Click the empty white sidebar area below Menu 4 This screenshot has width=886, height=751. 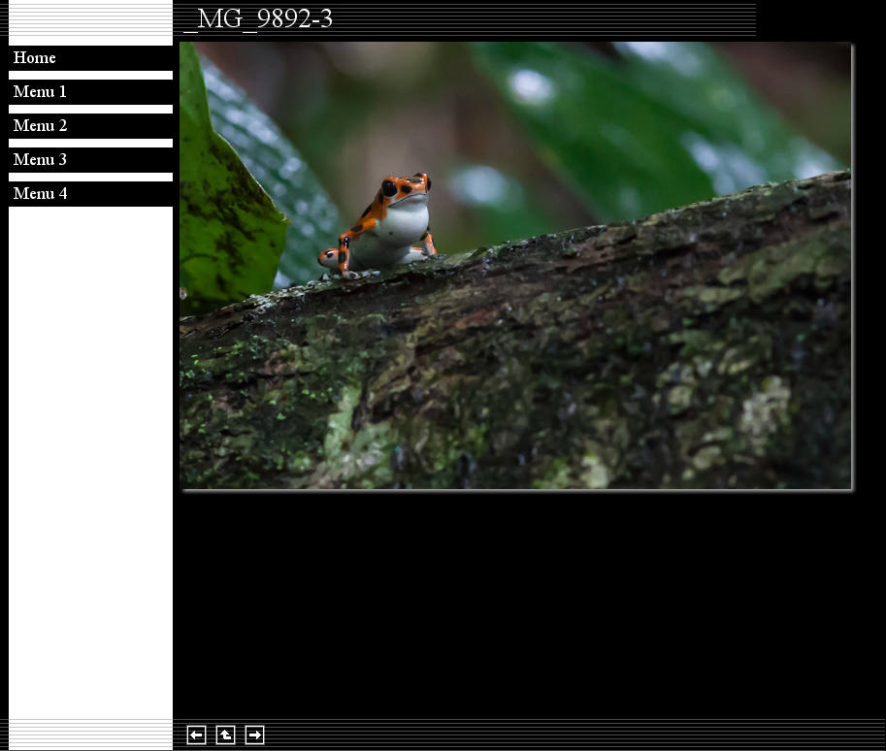point(90,456)
